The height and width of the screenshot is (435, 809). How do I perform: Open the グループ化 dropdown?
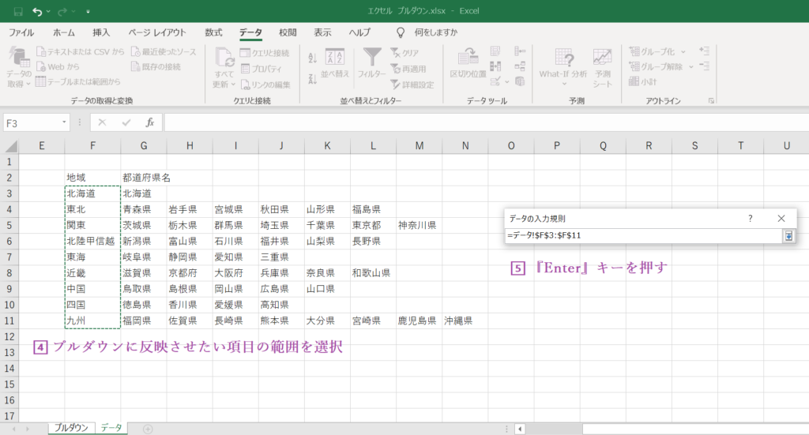point(683,51)
